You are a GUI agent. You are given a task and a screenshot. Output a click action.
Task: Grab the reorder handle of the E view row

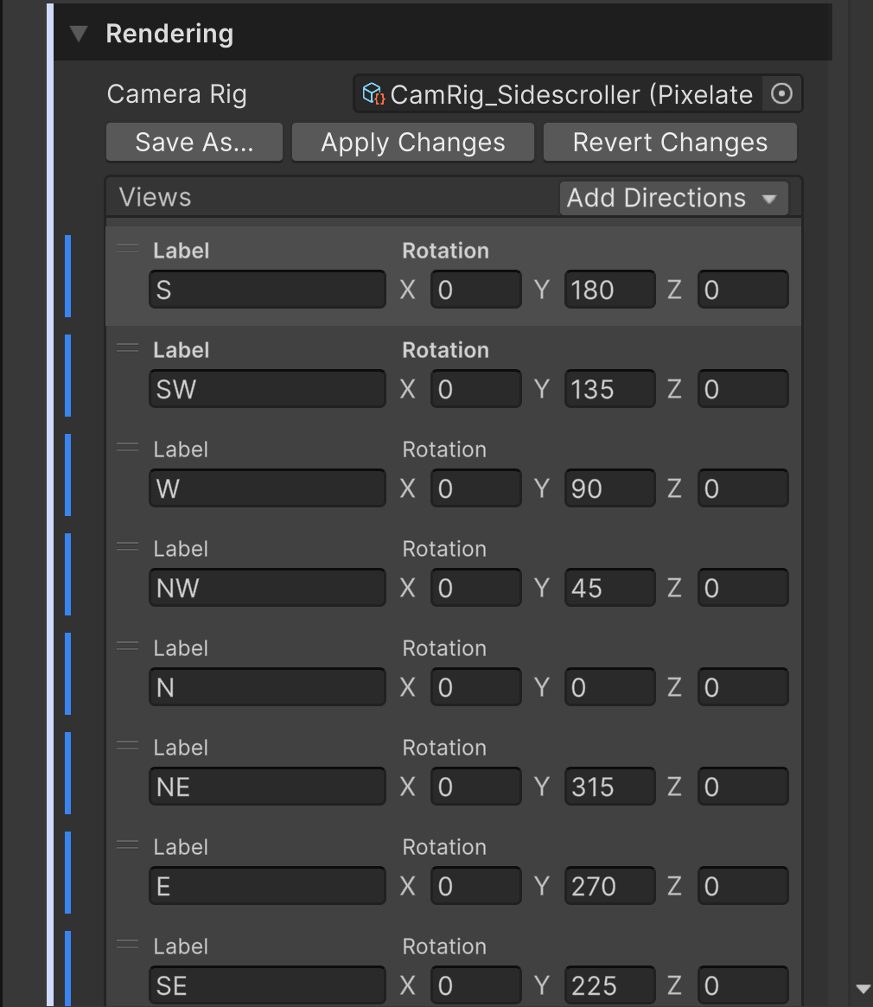(x=127, y=845)
